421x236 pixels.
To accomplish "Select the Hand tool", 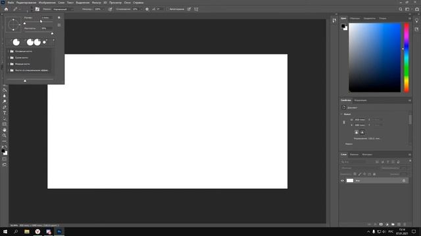I will pyautogui.click(x=5, y=130).
